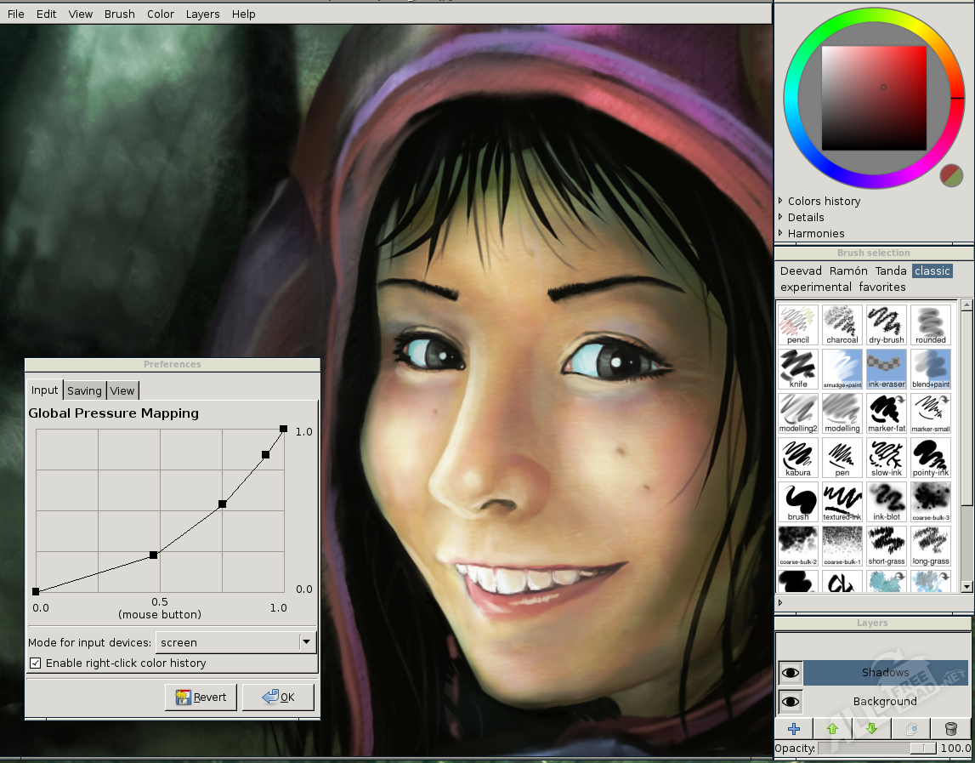
Task: Confirm preferences with OK button
Action: (278, 697)
